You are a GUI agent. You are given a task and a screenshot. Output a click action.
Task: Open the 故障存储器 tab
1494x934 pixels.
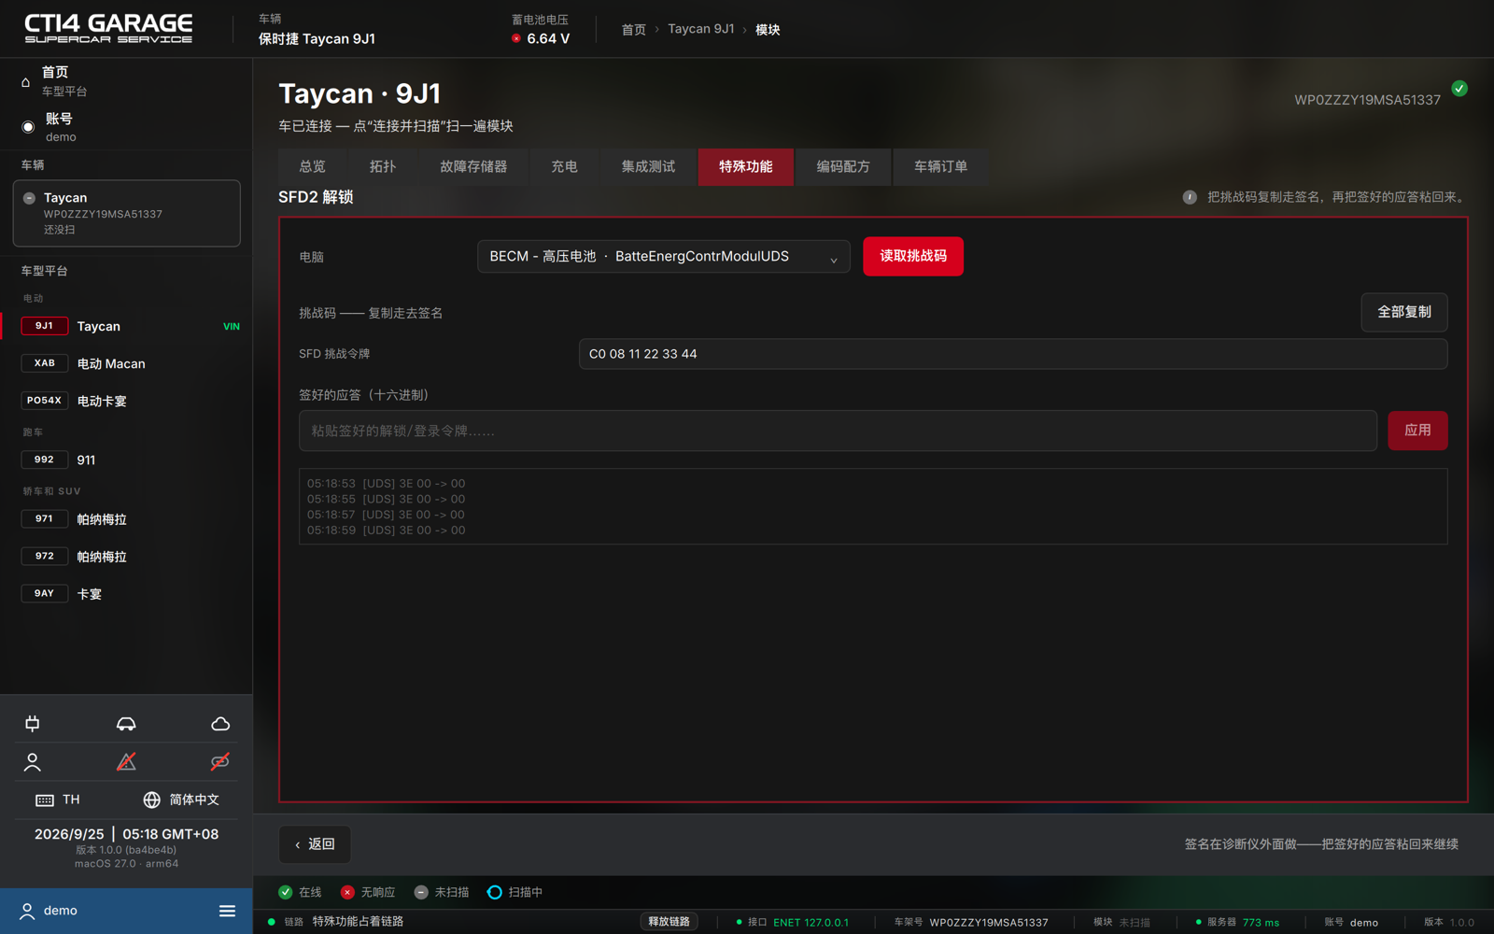[473, 167]
